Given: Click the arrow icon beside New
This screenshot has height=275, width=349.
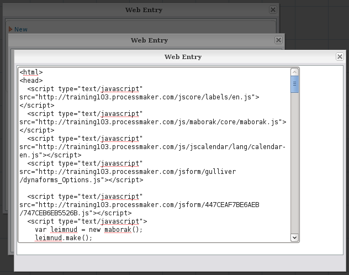Looking at the screenshot, I should click(x=10, y=29).
